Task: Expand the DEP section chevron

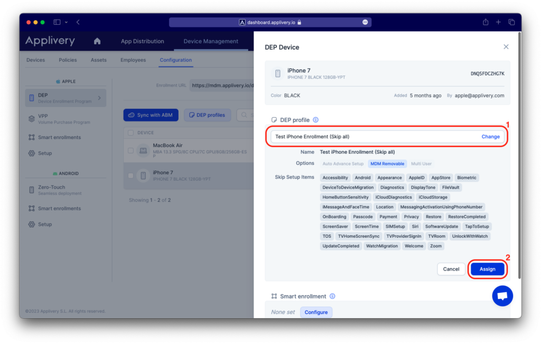Action: click(99, 98)
